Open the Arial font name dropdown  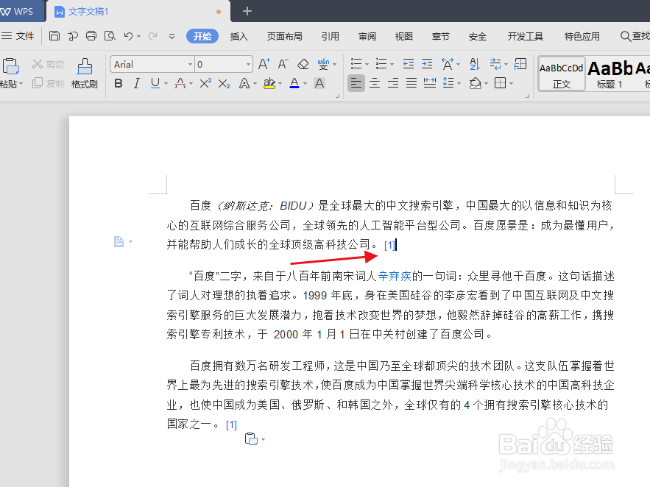[190, 64]
